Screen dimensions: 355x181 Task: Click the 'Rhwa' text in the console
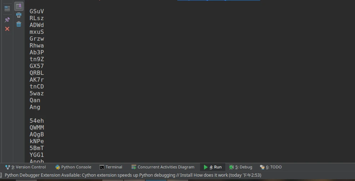(37, 46)
